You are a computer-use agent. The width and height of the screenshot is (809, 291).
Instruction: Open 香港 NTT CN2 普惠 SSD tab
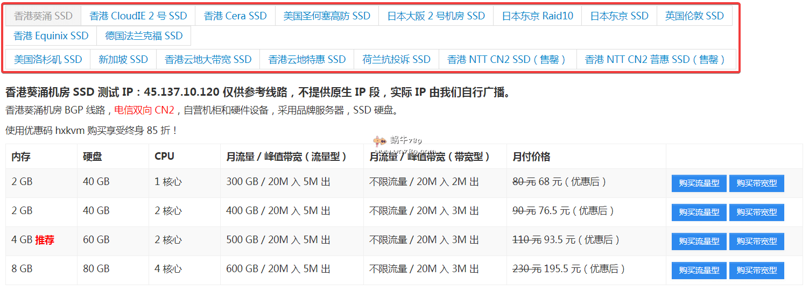655,60
